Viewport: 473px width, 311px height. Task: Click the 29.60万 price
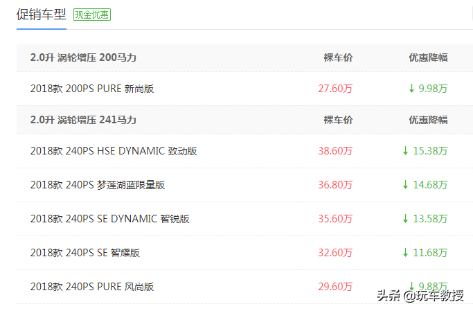click(x=335, y=287)
